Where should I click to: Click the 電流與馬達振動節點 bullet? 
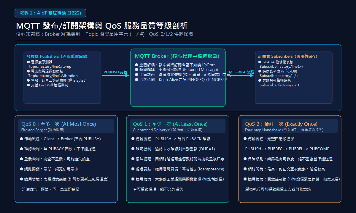tap(45, 71)
